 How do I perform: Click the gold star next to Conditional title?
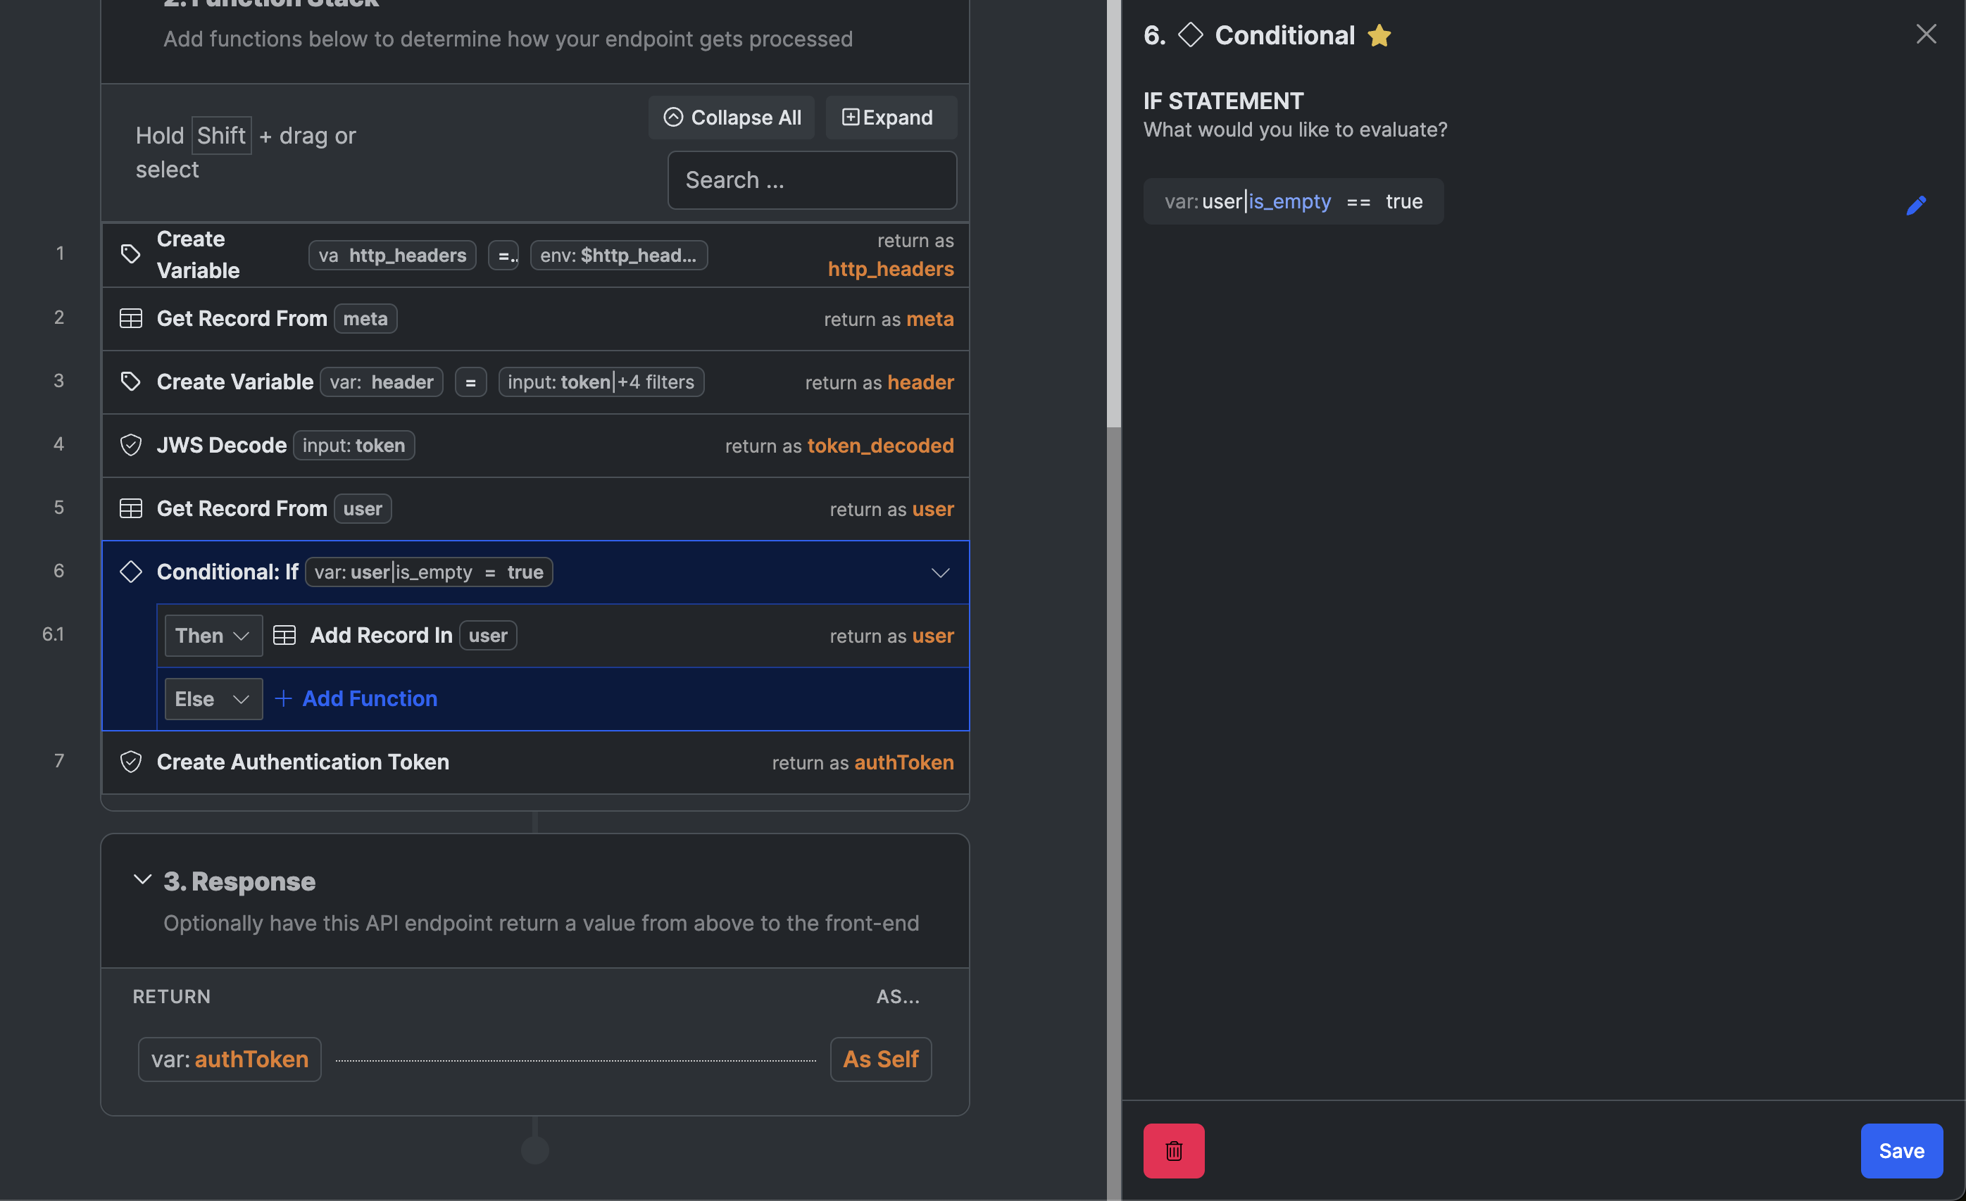point(1379,35)
